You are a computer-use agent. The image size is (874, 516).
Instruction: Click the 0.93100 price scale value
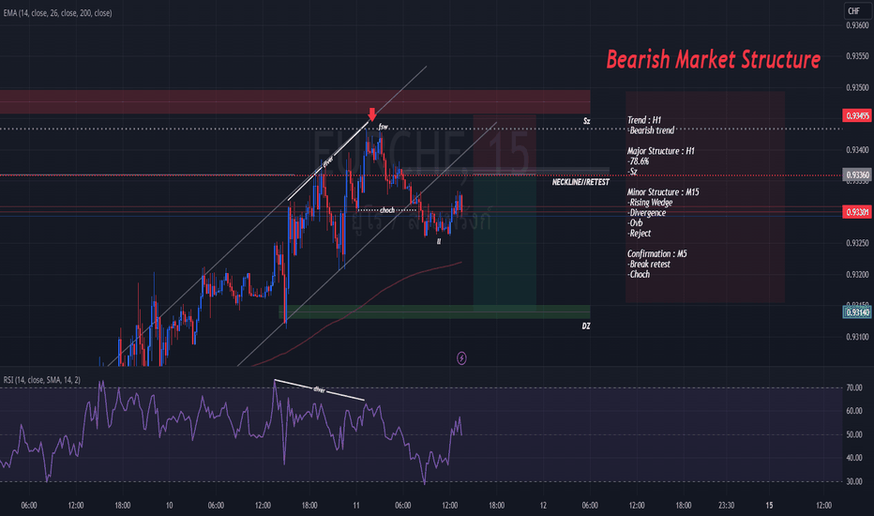click(x=857, y=337)
